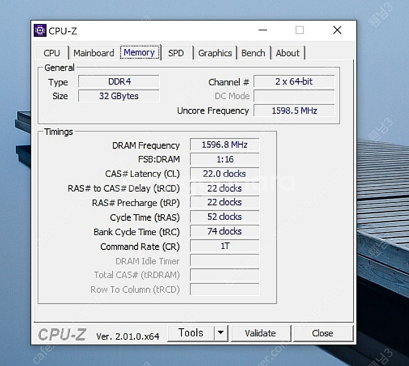Image resolution: width=409 pixels, height=366 pixels.
Task: Show the About tab
Action: click(x=288, y=53)
